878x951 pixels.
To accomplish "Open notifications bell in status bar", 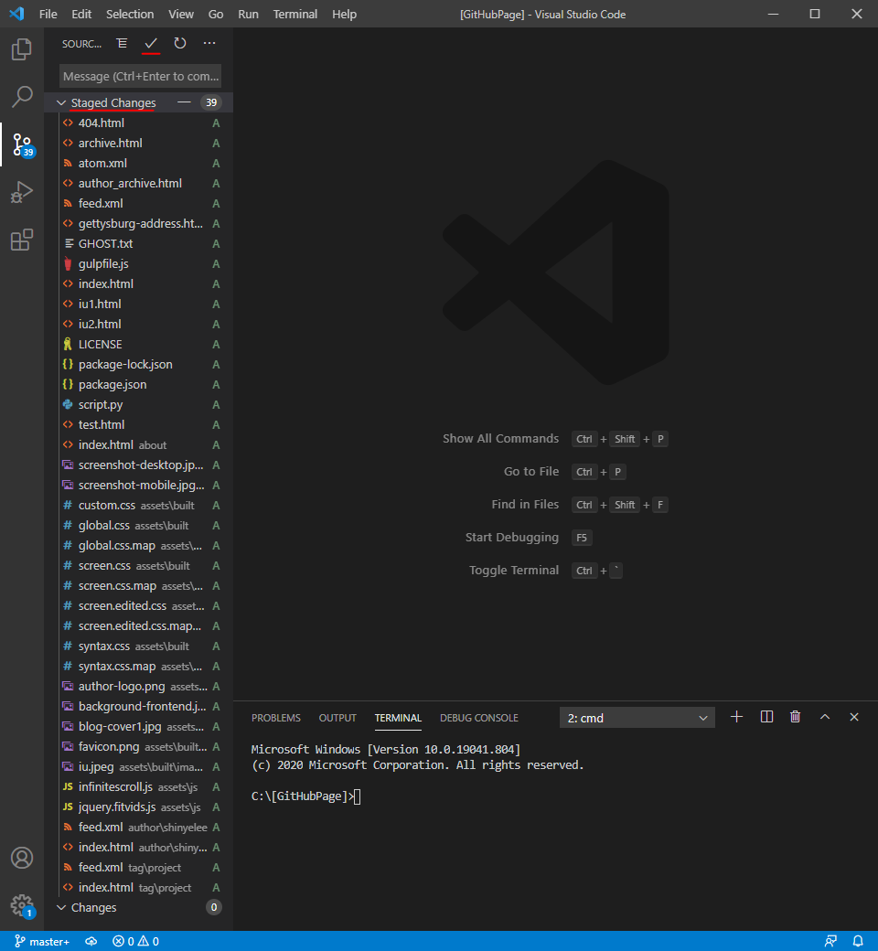I will click(857, 941).
